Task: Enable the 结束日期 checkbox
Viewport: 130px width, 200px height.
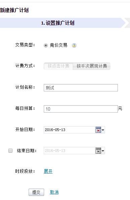Action: coord(10,151)
